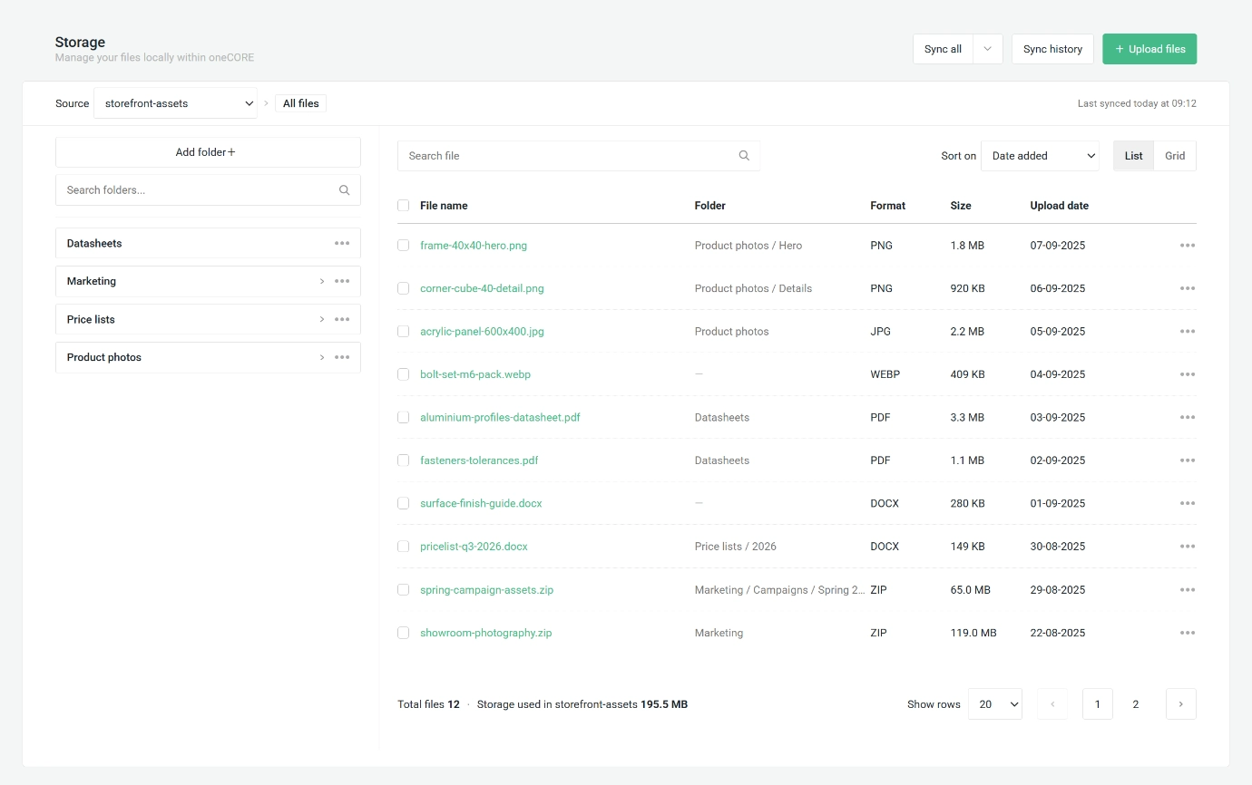This screenshot has width=1252, height=785.
Task: Select the pricelist-q3-2026.docx checkbox
Action: tap(404, 547)
